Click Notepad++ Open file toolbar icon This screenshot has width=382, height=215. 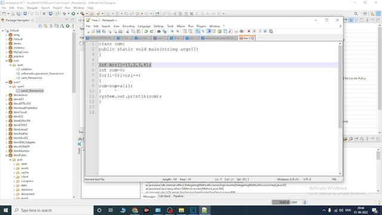pos(93,31)
